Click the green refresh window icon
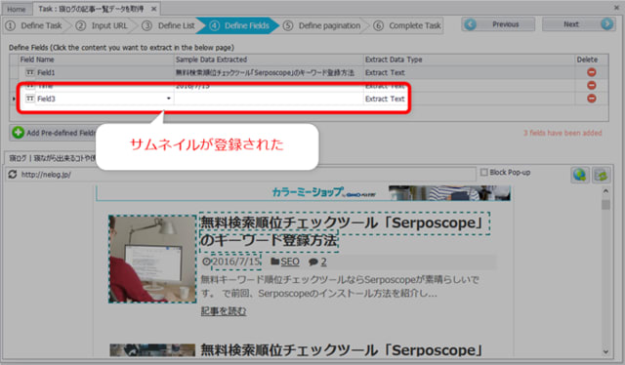The width and height of the screenshot is (625, 365). click(602, 175)
